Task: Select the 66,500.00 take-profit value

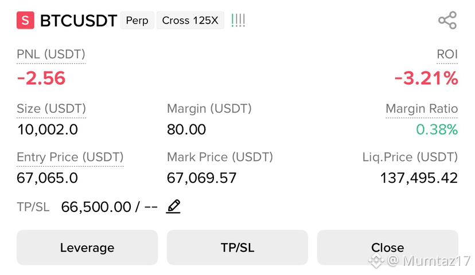Action: pos(96,207)
